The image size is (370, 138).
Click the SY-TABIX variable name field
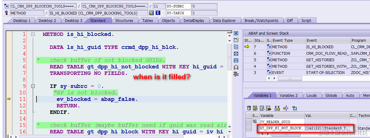coord(179,13)
